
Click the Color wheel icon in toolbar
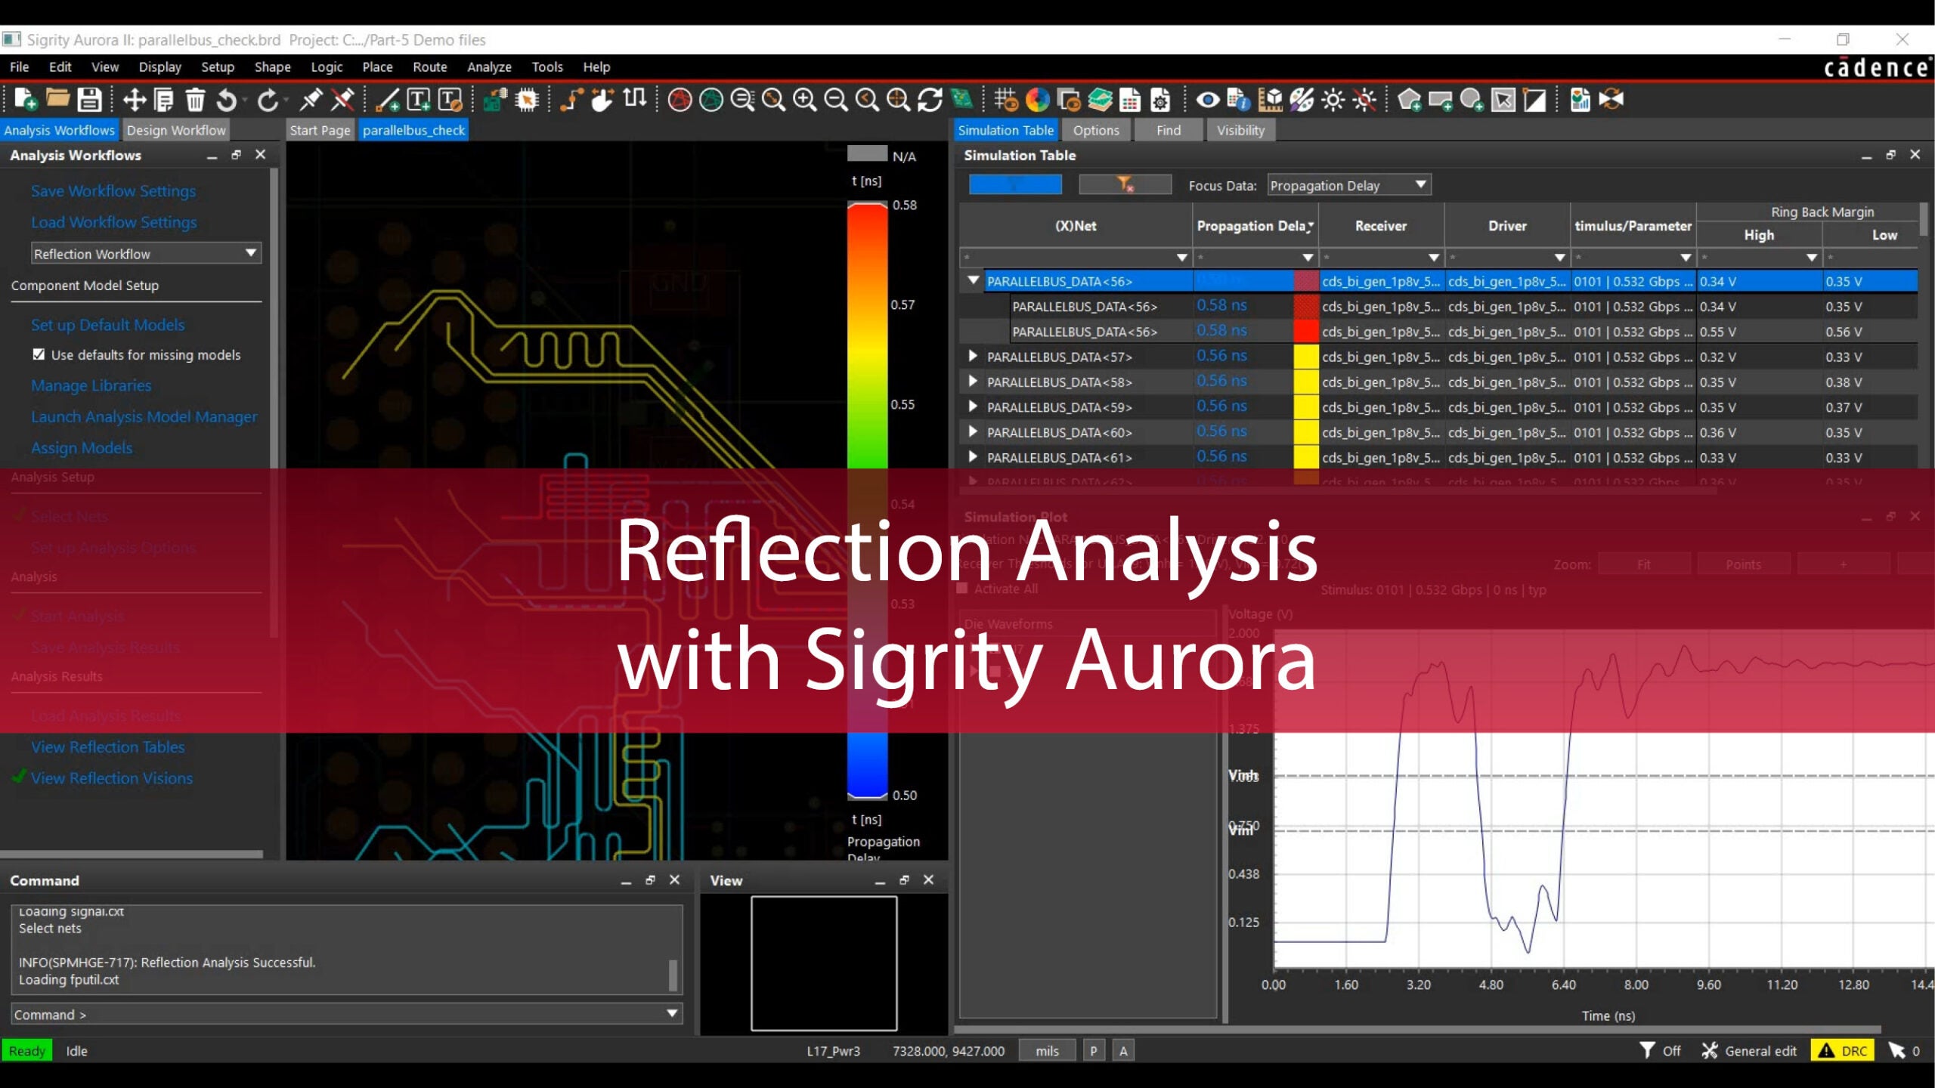pyautogui.click(x=1037, y=99)
